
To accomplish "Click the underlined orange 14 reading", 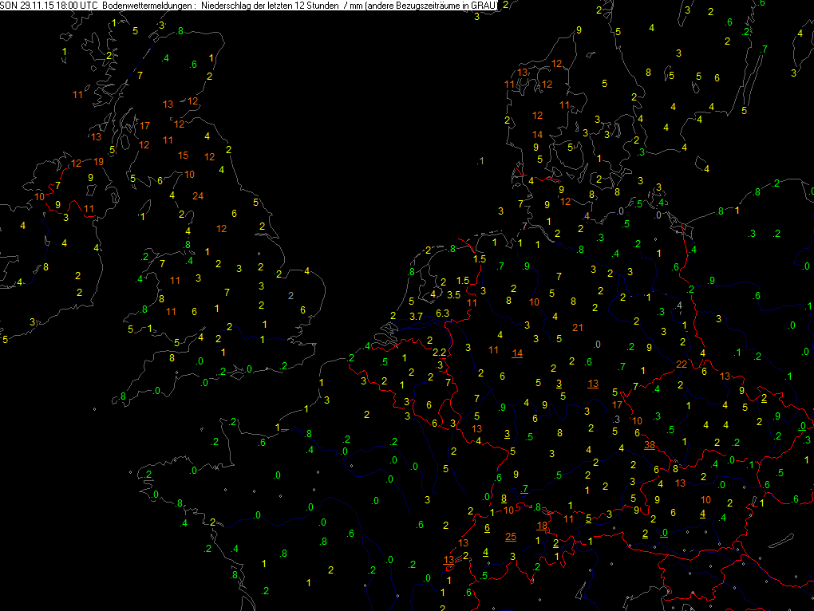I will tap(517, 353).
